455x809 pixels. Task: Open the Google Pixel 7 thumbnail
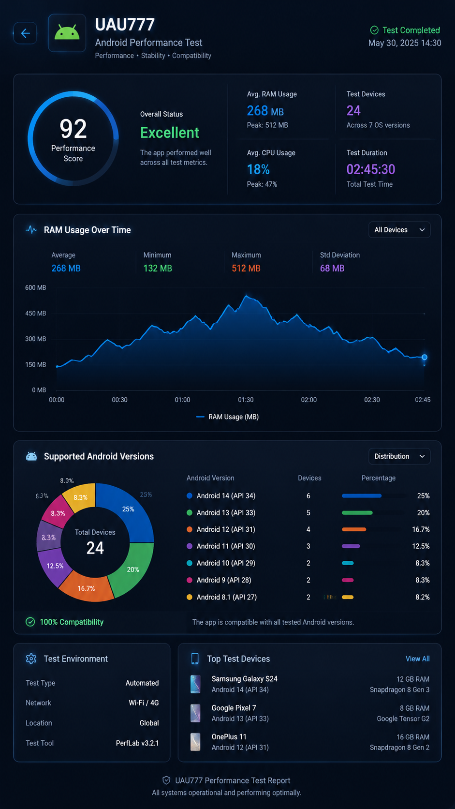coord(195,713)
